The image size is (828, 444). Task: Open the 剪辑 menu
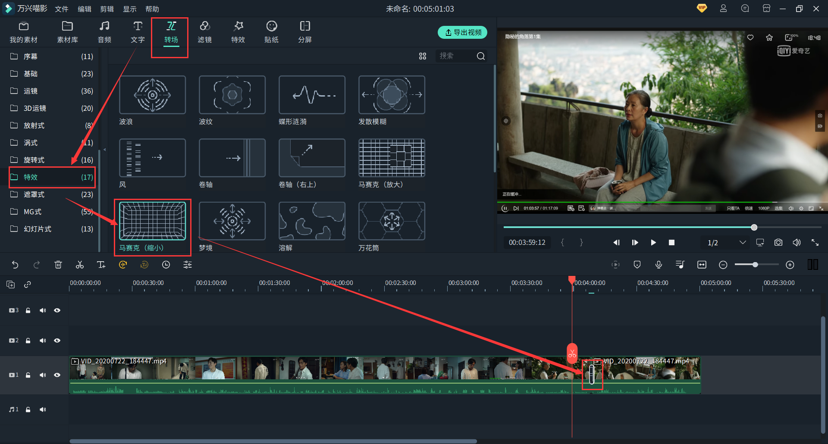107,9
